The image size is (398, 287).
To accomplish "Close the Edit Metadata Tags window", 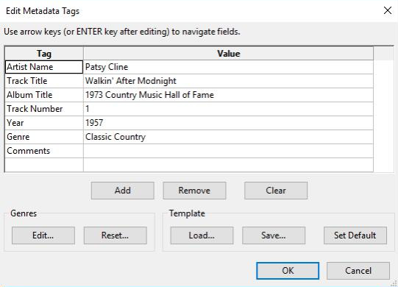I will point(388,10).
